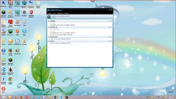The width and height of the screenshot is (176, 99).
Task: Toggle the PonyLol network status dot
Action: click(x=49, y=41)
